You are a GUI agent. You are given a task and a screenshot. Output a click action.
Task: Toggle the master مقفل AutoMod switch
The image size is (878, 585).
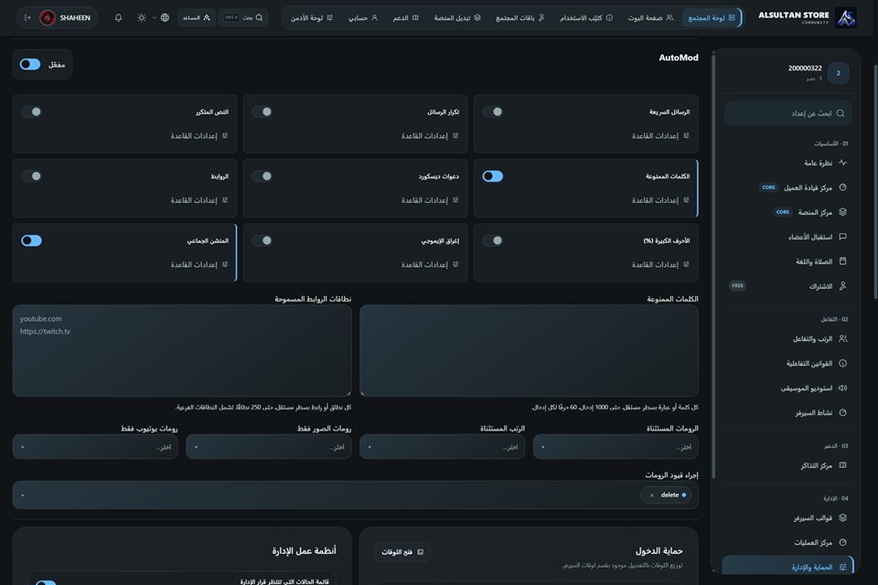[x=30, y=64]
